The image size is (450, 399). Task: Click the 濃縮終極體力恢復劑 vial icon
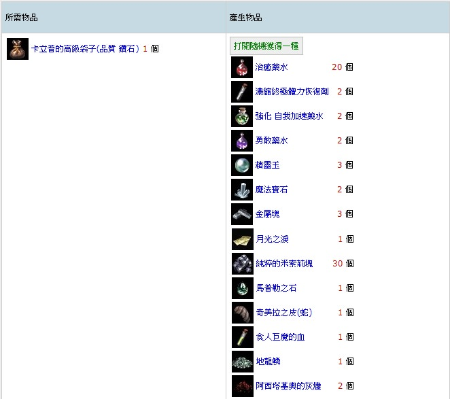point(242,92)
